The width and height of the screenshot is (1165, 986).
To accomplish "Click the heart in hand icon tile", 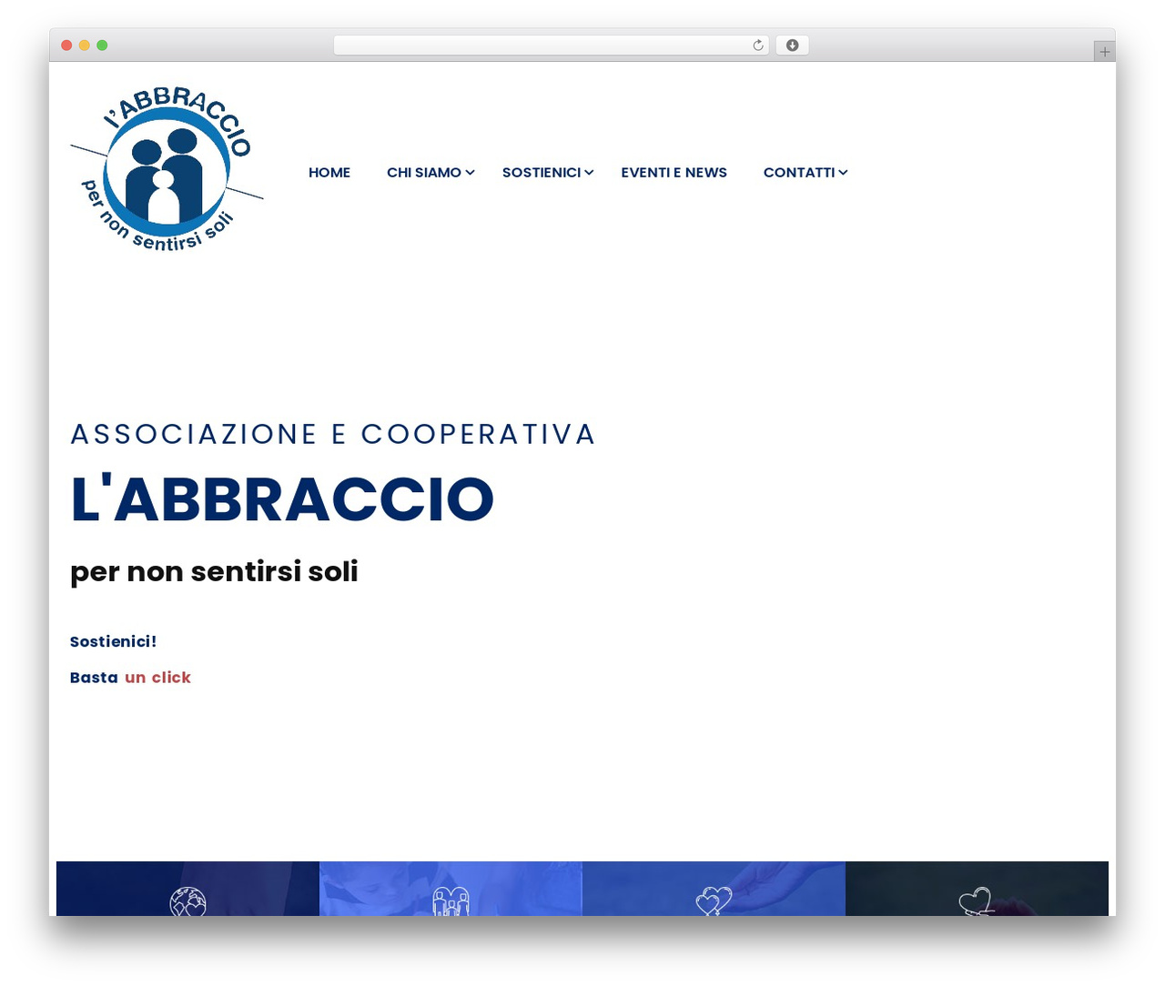I will coord(977,889).
